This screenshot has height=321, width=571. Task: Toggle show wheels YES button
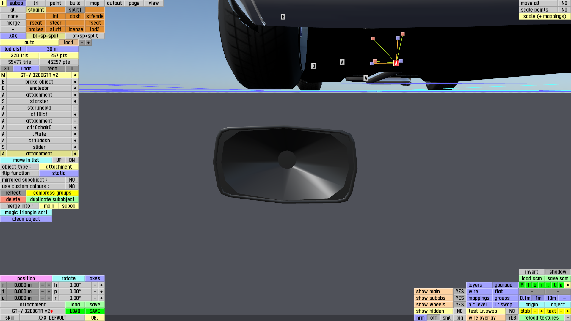click(459, 305)
